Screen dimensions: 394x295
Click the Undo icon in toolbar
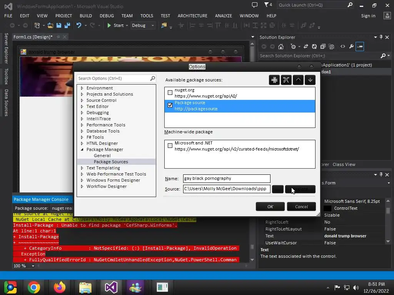tap(79, 25)
